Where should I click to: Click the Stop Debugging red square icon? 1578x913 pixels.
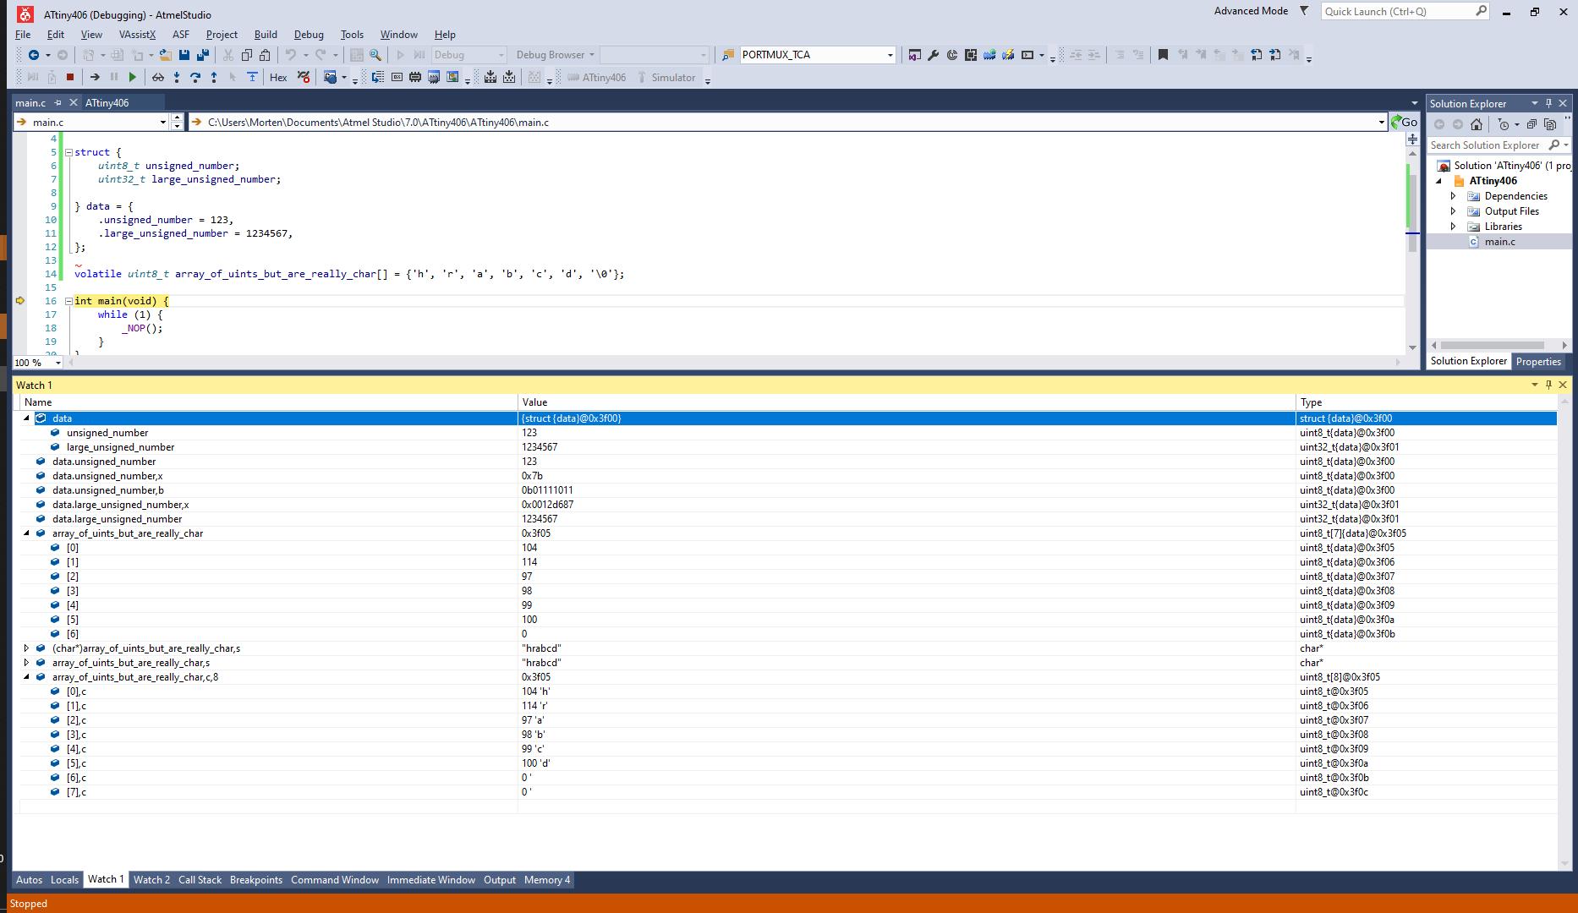[x=70, y=77]
